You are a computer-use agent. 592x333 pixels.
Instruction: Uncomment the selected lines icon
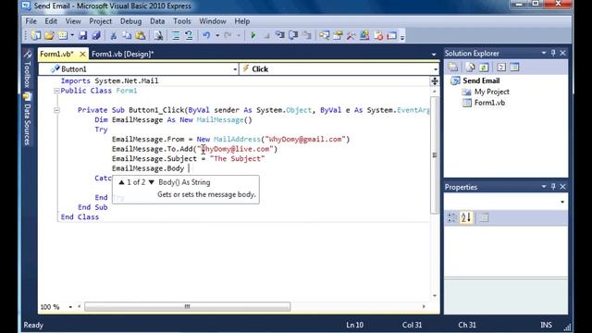point(189,35)
